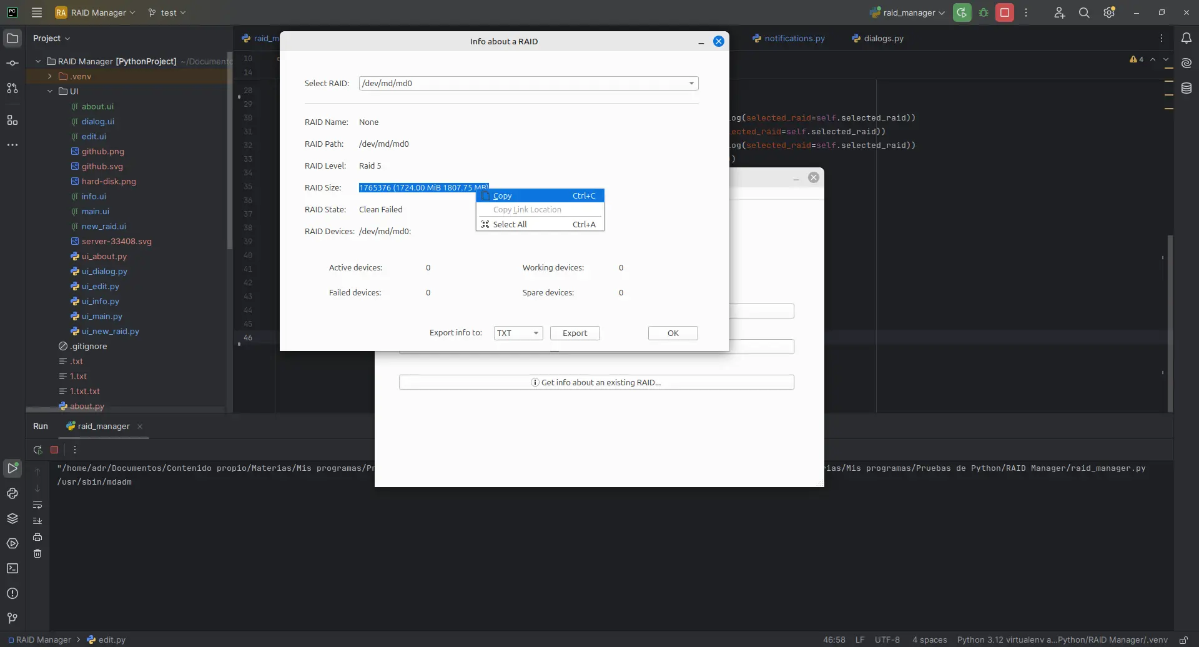Viewport: 1199px width, 647px height.
Task: Open the Python Packages tool window
Action: pos(12,519)
